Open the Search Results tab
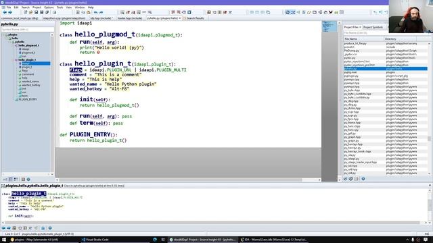This screenshot has width=433, height=243. coord(193,18)
